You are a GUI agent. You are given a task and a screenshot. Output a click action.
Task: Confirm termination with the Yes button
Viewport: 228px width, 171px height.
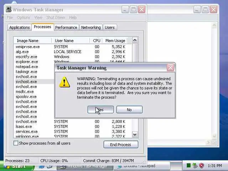click(100, 110)
